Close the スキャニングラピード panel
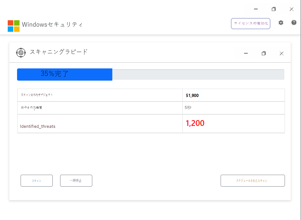 click(281, 54)
